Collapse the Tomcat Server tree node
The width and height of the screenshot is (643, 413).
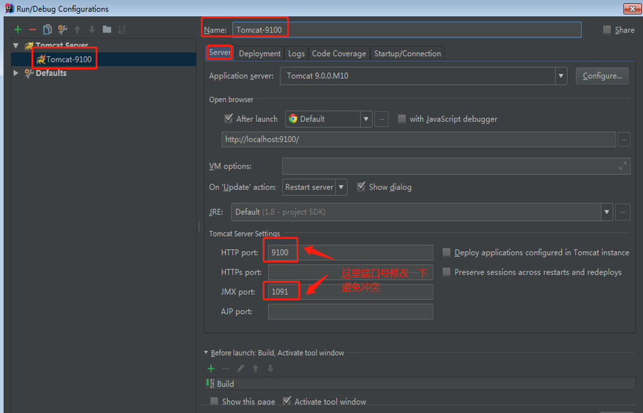tap(16, 45)
